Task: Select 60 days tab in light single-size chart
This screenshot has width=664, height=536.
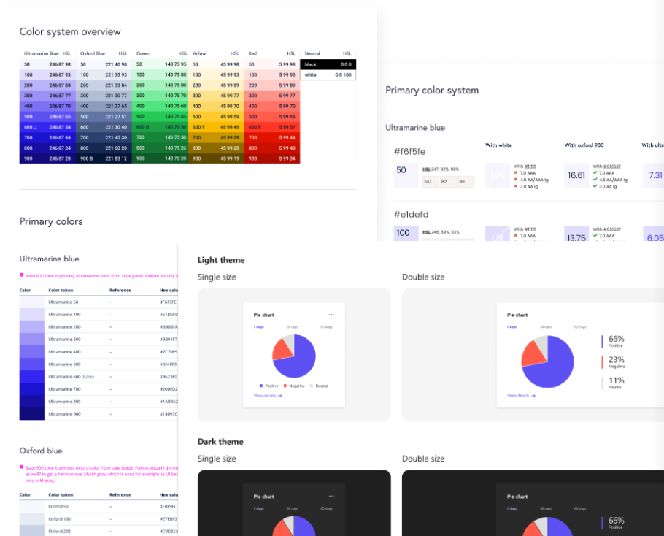Action: point(326,326)
